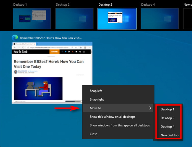
Task: Move window to Desktop 2 via submenu
Action: pos(168,118)
